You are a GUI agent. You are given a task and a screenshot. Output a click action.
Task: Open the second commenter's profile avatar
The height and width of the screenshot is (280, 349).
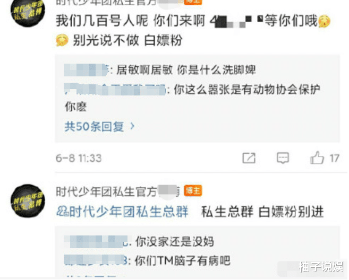pos(28,200)
